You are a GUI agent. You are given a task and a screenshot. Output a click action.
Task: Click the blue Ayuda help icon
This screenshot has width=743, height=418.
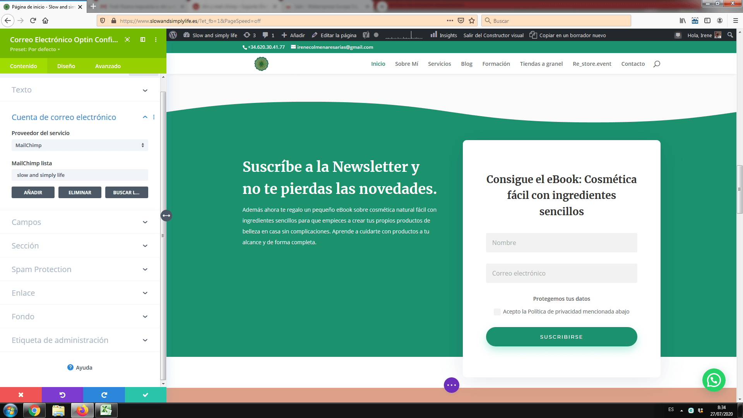(70, 367)
